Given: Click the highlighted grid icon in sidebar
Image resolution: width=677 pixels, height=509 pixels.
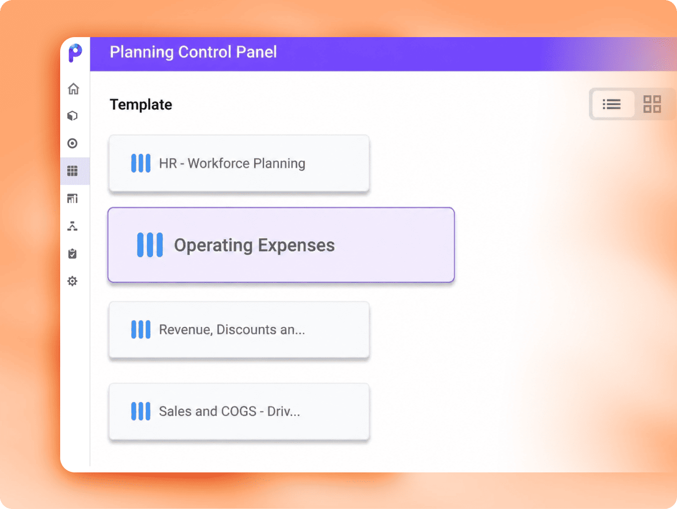Looking at the screenshot, I should [x=73, y=171].
